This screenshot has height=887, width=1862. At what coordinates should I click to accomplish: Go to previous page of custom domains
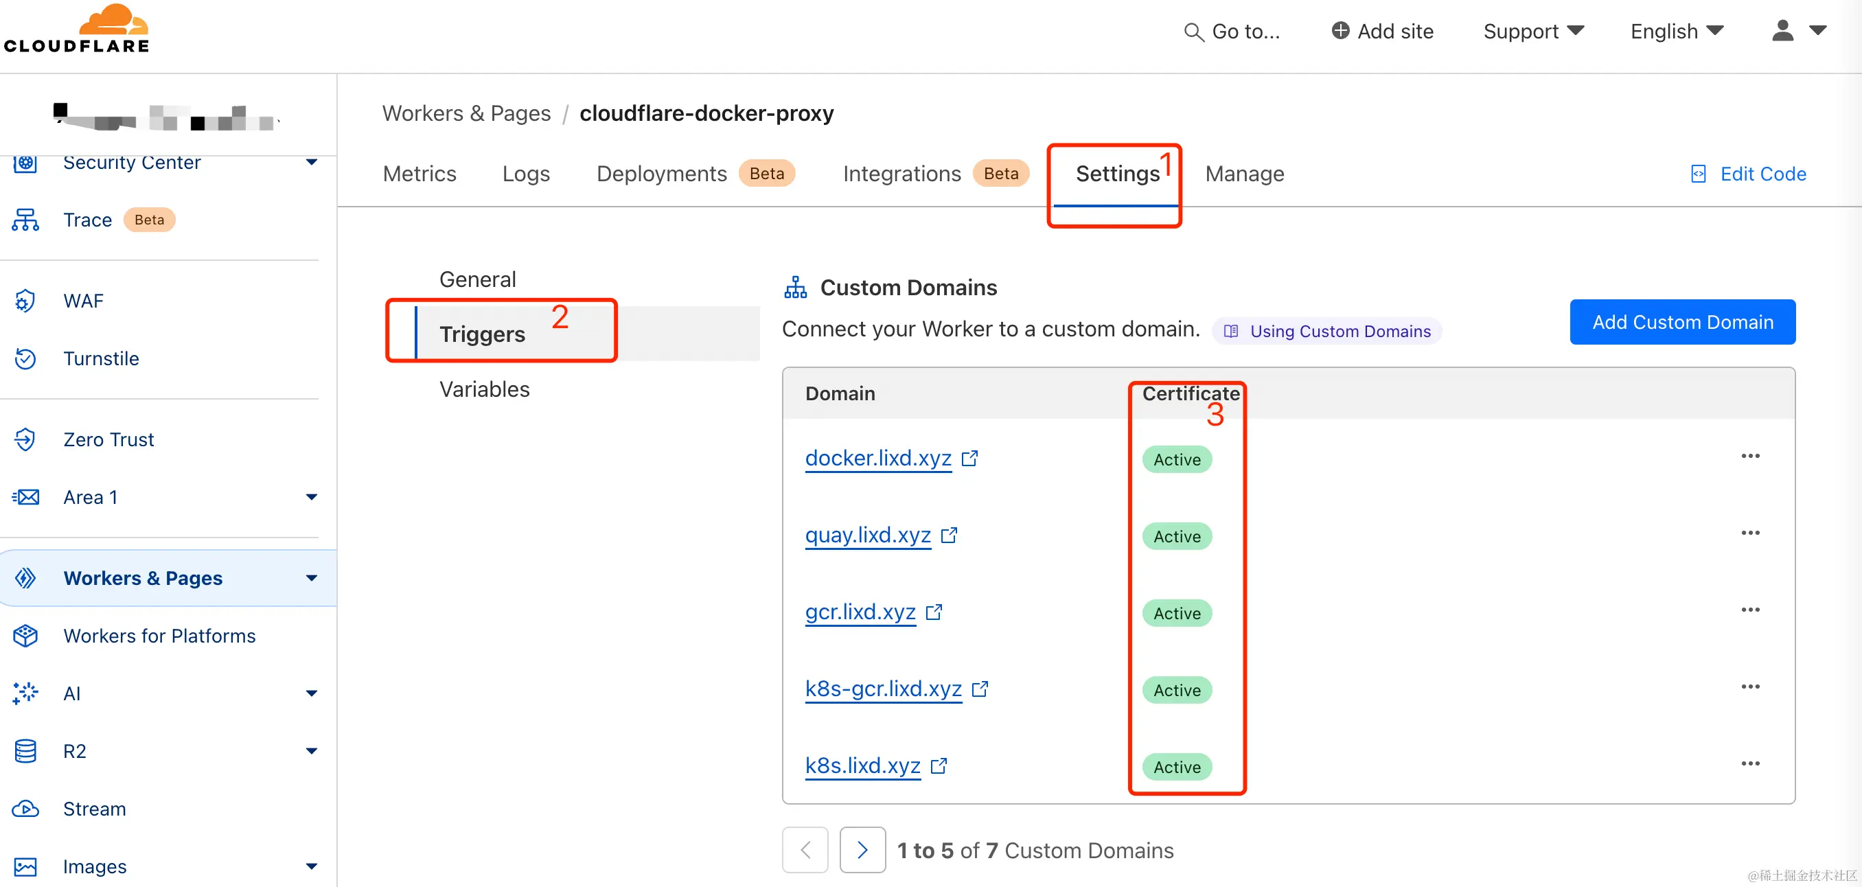click(805, 850)
